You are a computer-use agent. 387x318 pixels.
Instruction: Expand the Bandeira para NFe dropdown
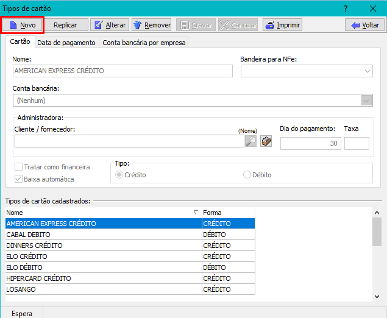pos(367,71)
